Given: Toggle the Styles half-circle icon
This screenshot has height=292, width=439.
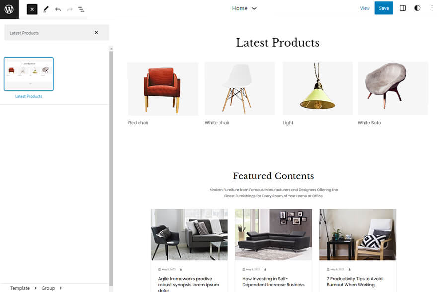Looking at the screenshot, I should [417, 8].
